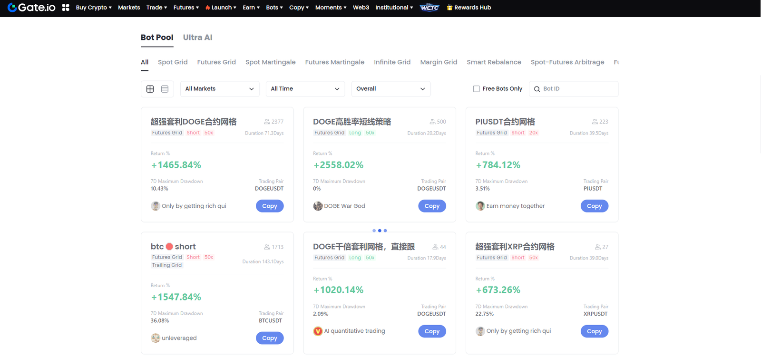Open Web3 in top navigation

[x=361, y=8]
